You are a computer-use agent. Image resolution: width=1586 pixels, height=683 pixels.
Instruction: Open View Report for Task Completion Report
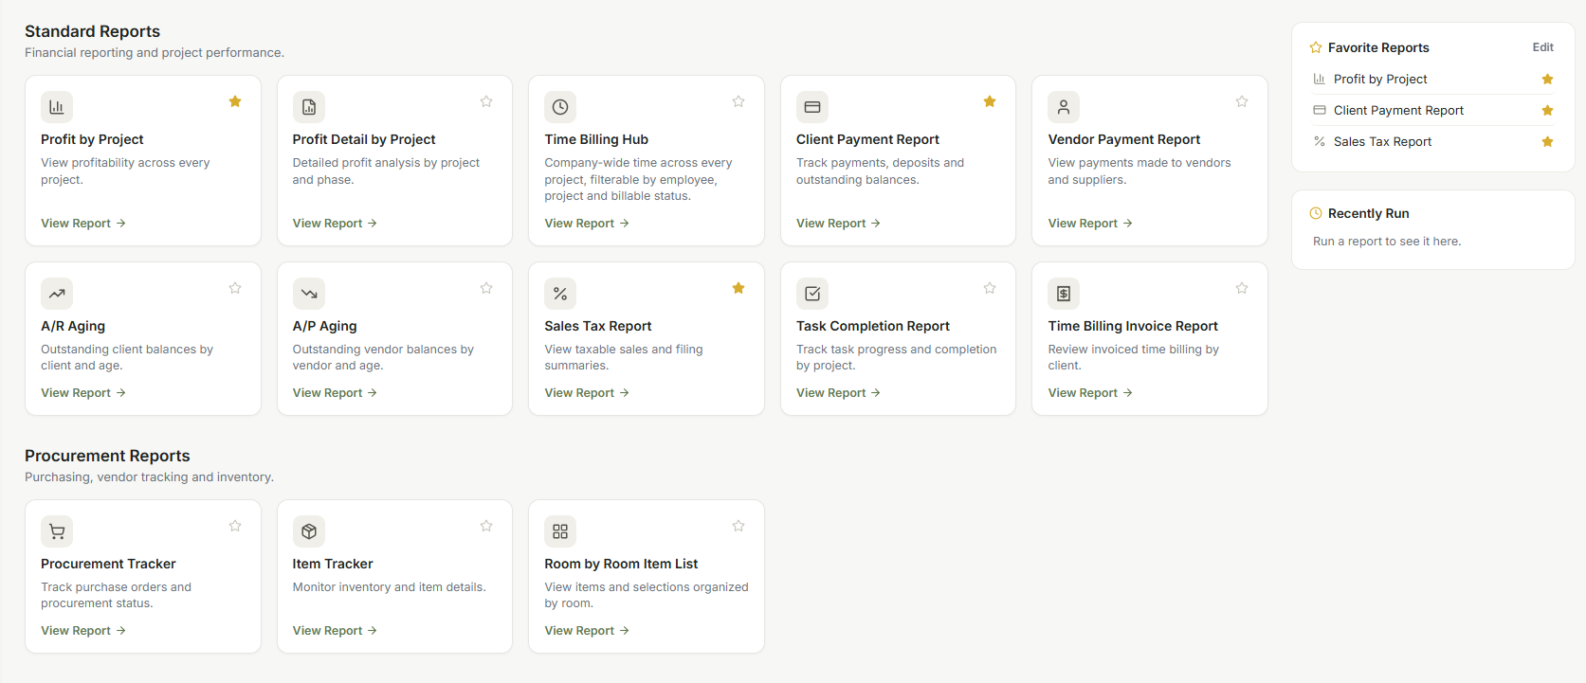pos(839,393)
